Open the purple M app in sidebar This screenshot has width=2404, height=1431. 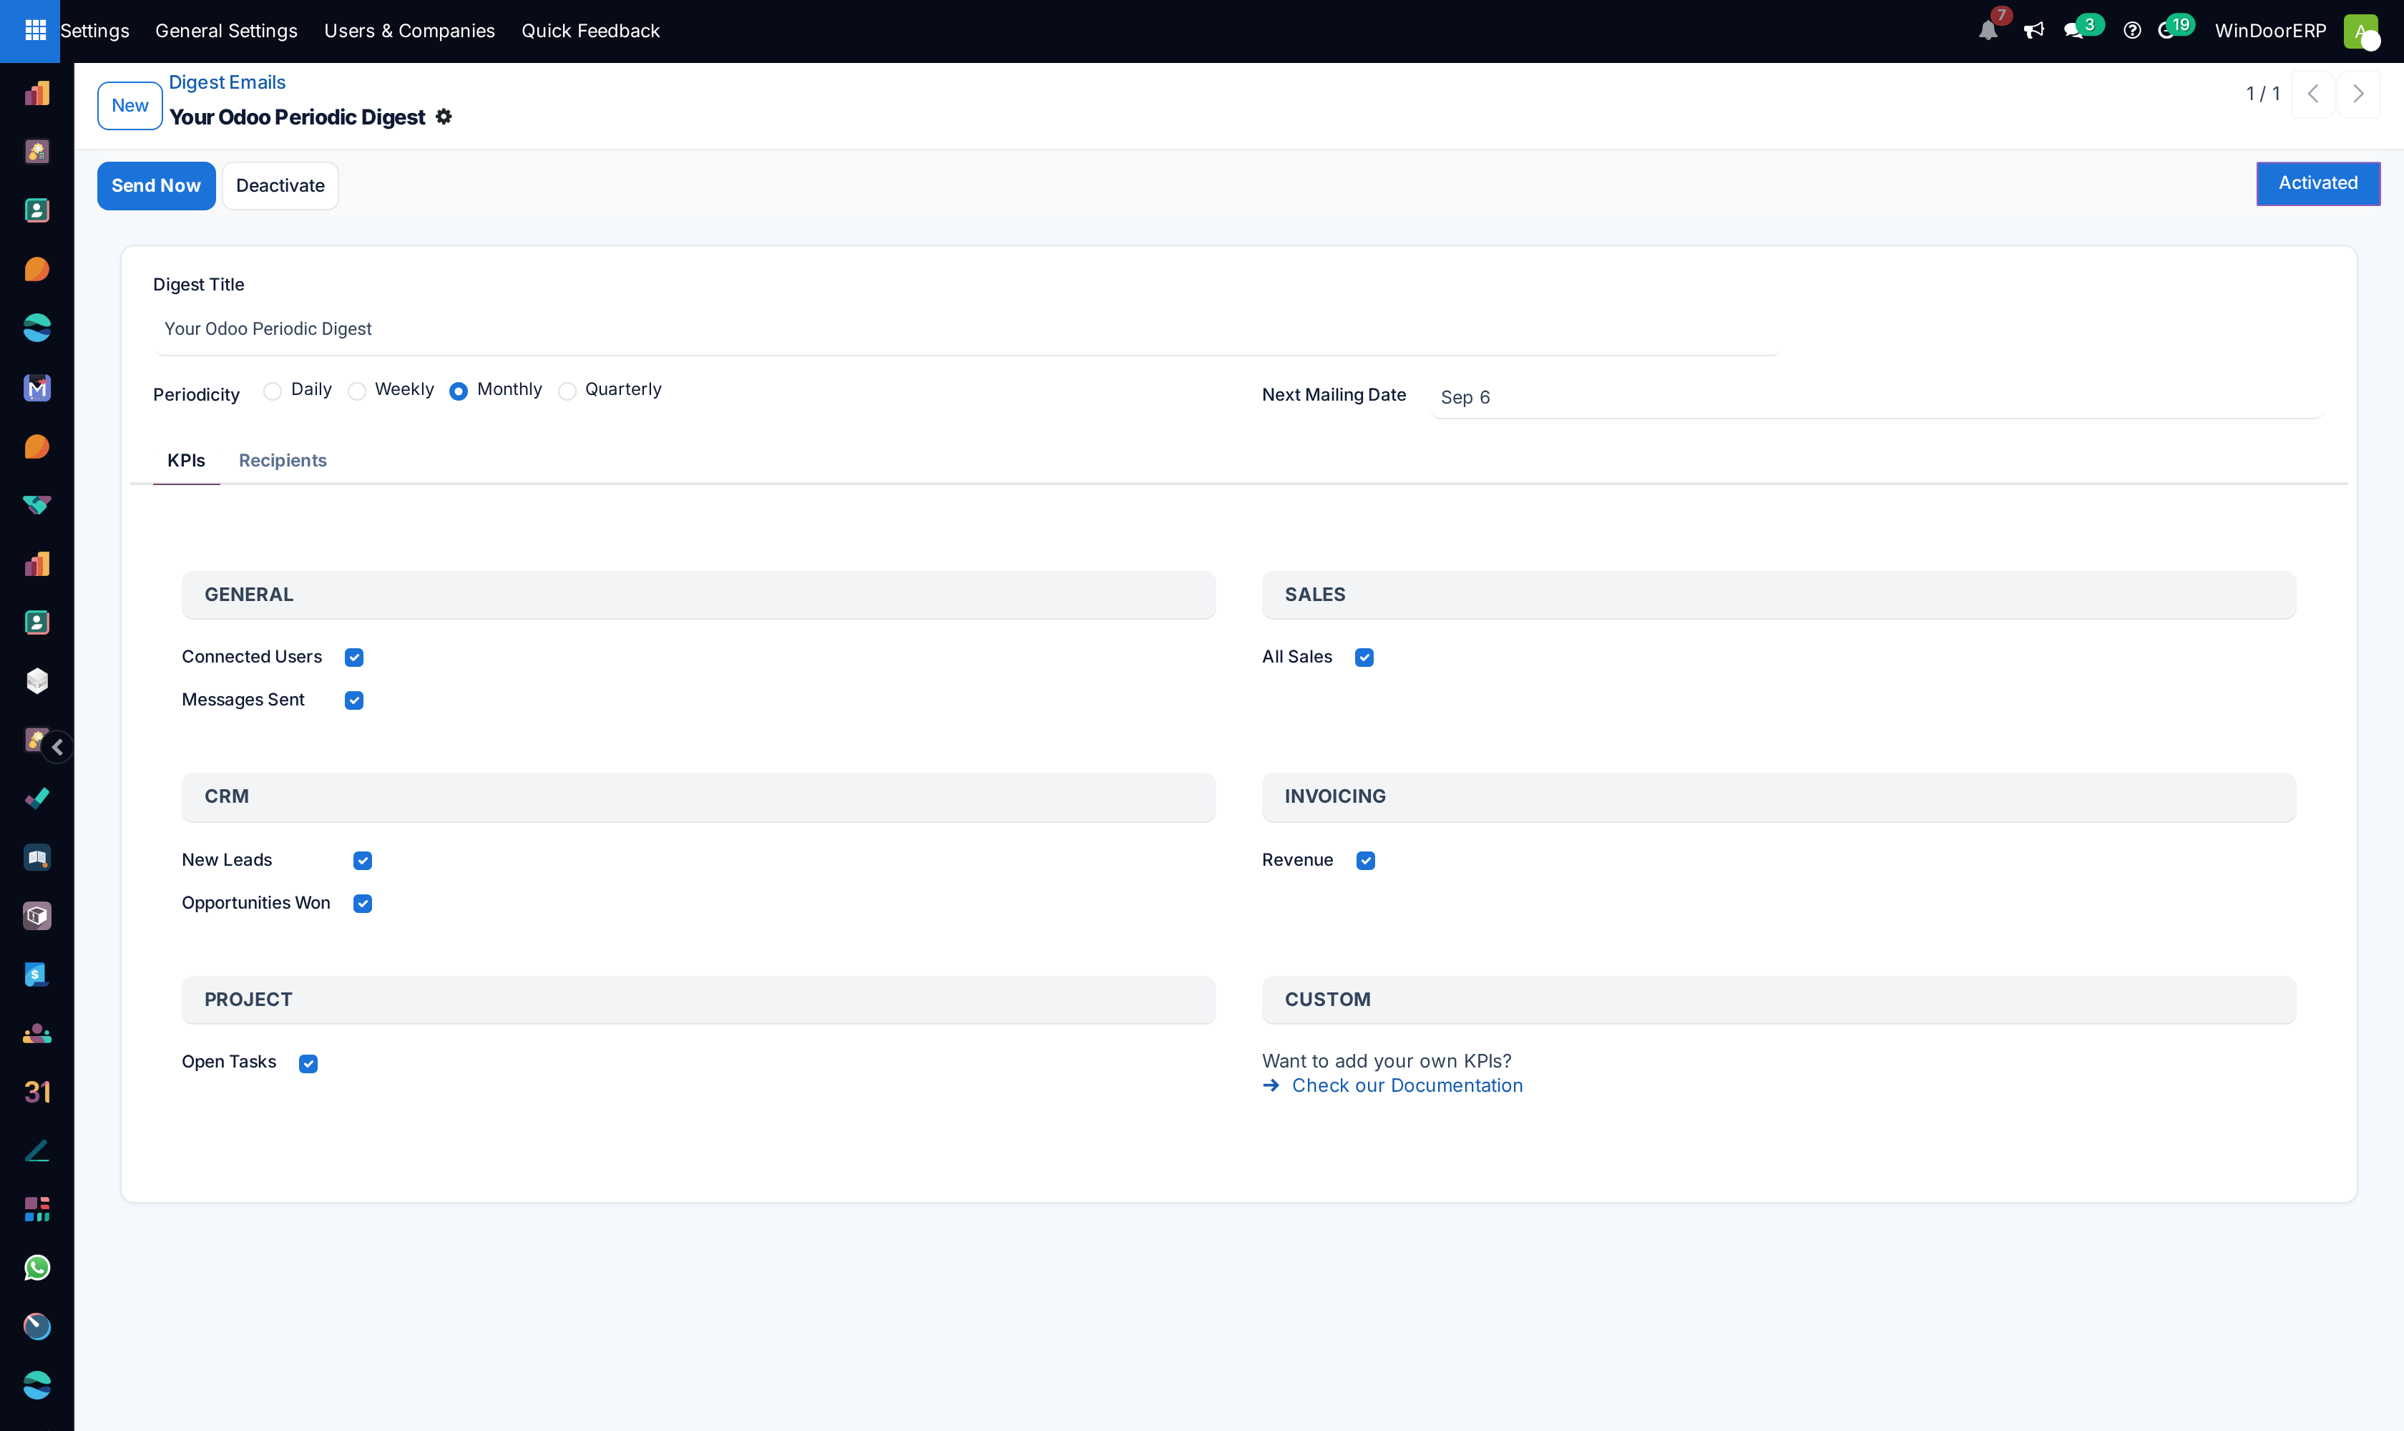[36, 388]
